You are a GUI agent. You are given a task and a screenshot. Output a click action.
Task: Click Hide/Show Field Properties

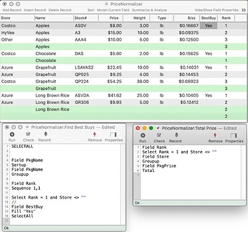tap(216, 10)
